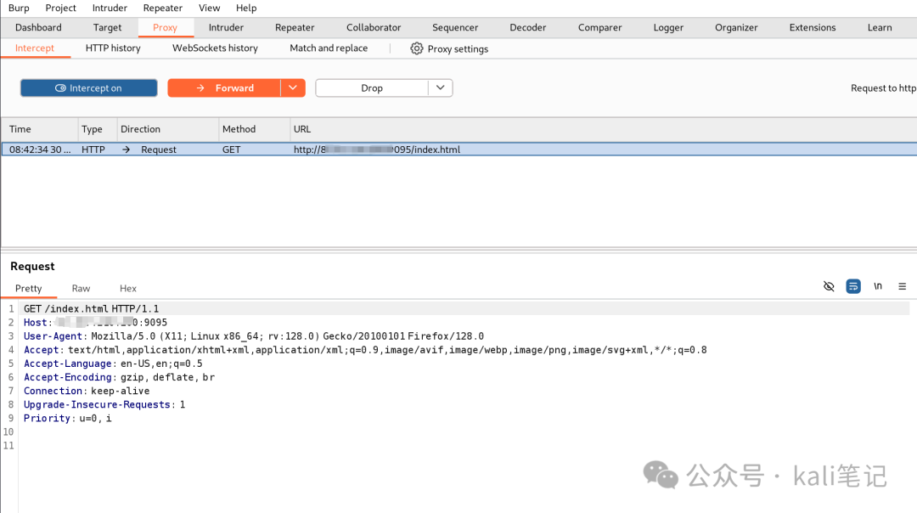The image size is (917, 513).
Task: Click the Accept-Language header line
Action: pos(113,364)
